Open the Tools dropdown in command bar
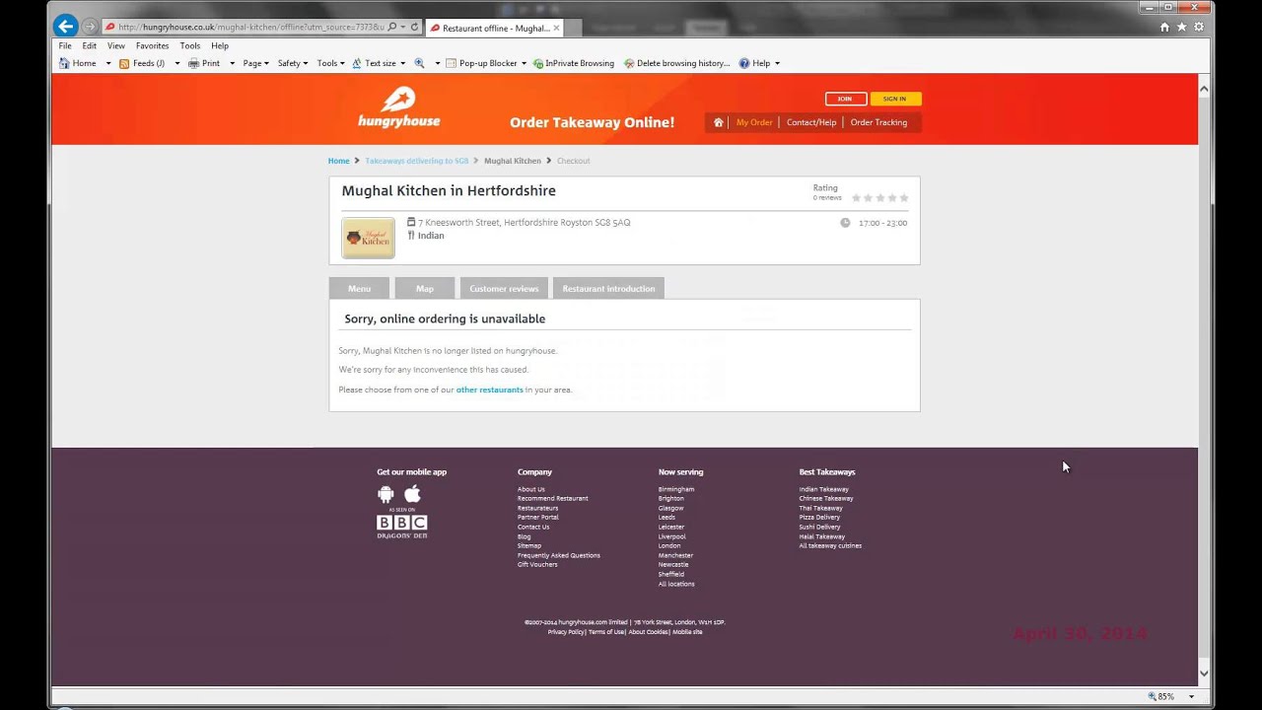Screen dimensions: 1262x710 330,63
